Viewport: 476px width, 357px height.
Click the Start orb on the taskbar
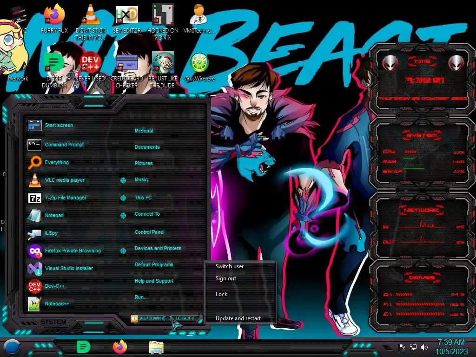pyautogui.click(x=12, y=348)
